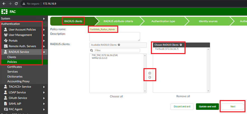Expand User Management submenu arrow

coord(44,35)
